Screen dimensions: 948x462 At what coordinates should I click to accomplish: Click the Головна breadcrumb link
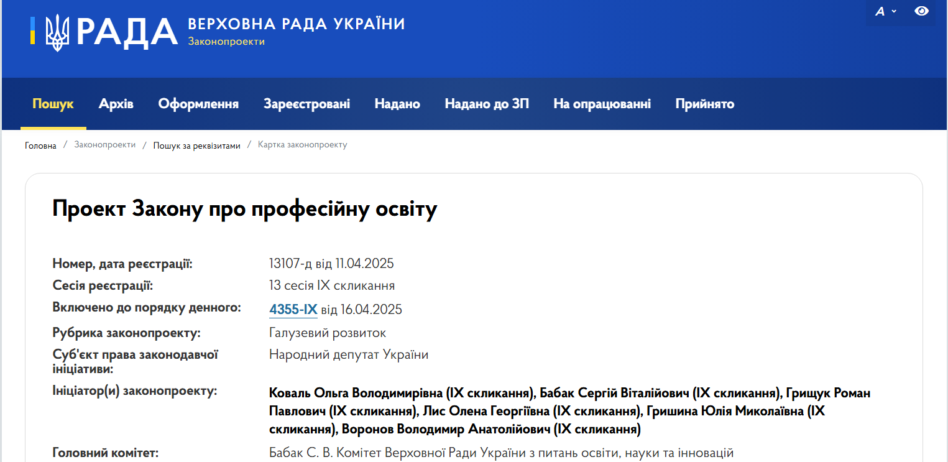pos(40,146)
